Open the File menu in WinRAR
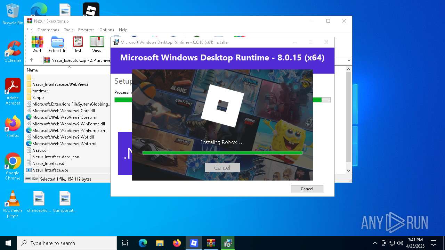445x250 pixels. point(30,30)
